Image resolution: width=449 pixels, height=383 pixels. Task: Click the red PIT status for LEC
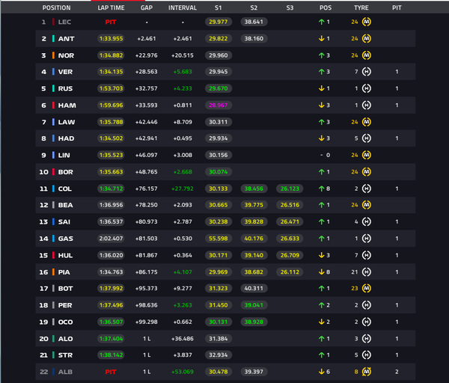111,22
